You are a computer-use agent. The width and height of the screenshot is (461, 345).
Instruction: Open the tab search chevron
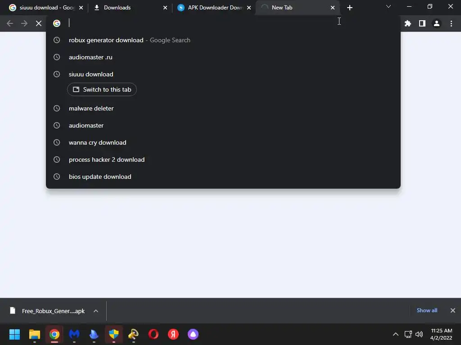(x=389, y=6)
